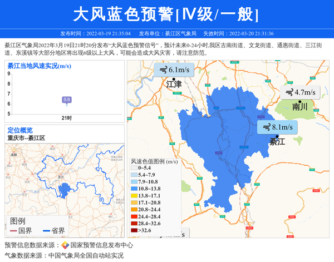This screenshot has height=262, width=334.
Task: Click the wind icon in the 8.1m/s label
Action: (x=266, y=127)
